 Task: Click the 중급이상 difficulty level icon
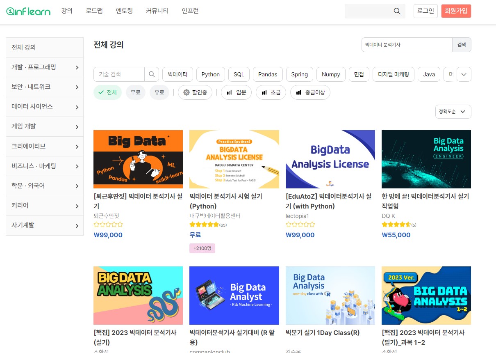tap(299, 92)
